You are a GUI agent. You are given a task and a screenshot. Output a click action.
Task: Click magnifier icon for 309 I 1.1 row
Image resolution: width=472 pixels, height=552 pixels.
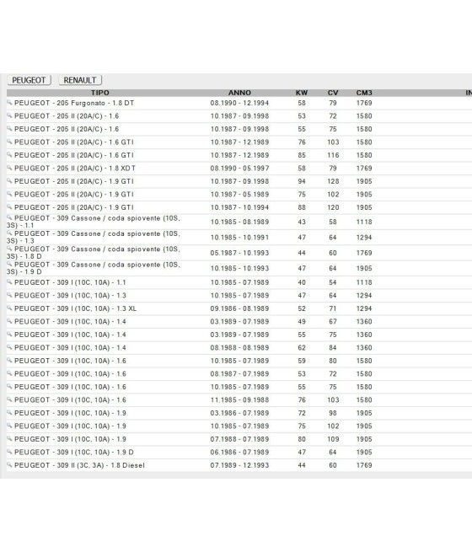[9, 281]
